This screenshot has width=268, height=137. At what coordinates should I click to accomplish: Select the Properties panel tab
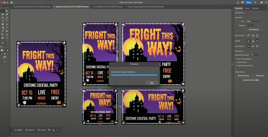[239, 8]
